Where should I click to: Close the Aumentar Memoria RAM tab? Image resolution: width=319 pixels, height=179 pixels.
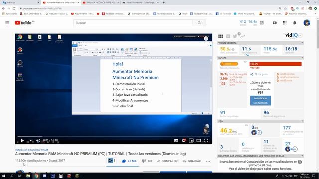pos(78,3)
